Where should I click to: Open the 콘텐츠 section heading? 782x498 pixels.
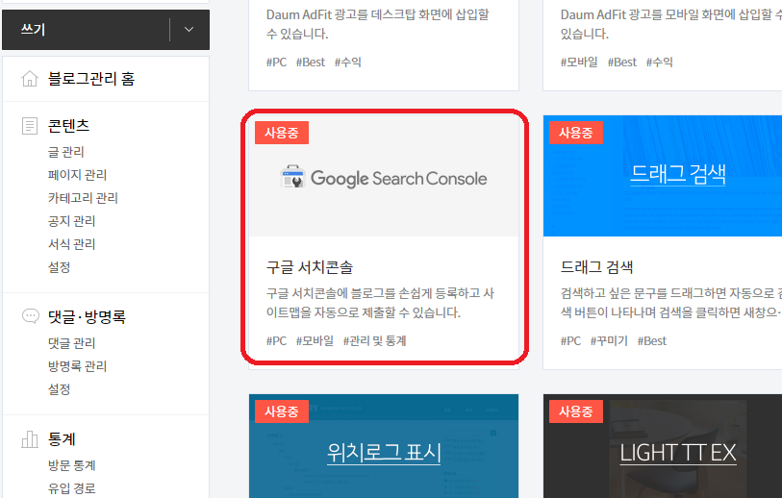[x=68, y=125]
